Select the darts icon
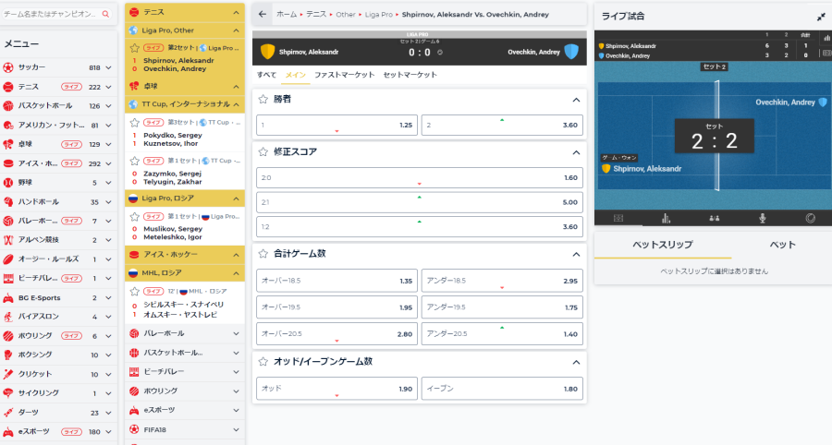 pyautogui.click(x=8, y=412)
